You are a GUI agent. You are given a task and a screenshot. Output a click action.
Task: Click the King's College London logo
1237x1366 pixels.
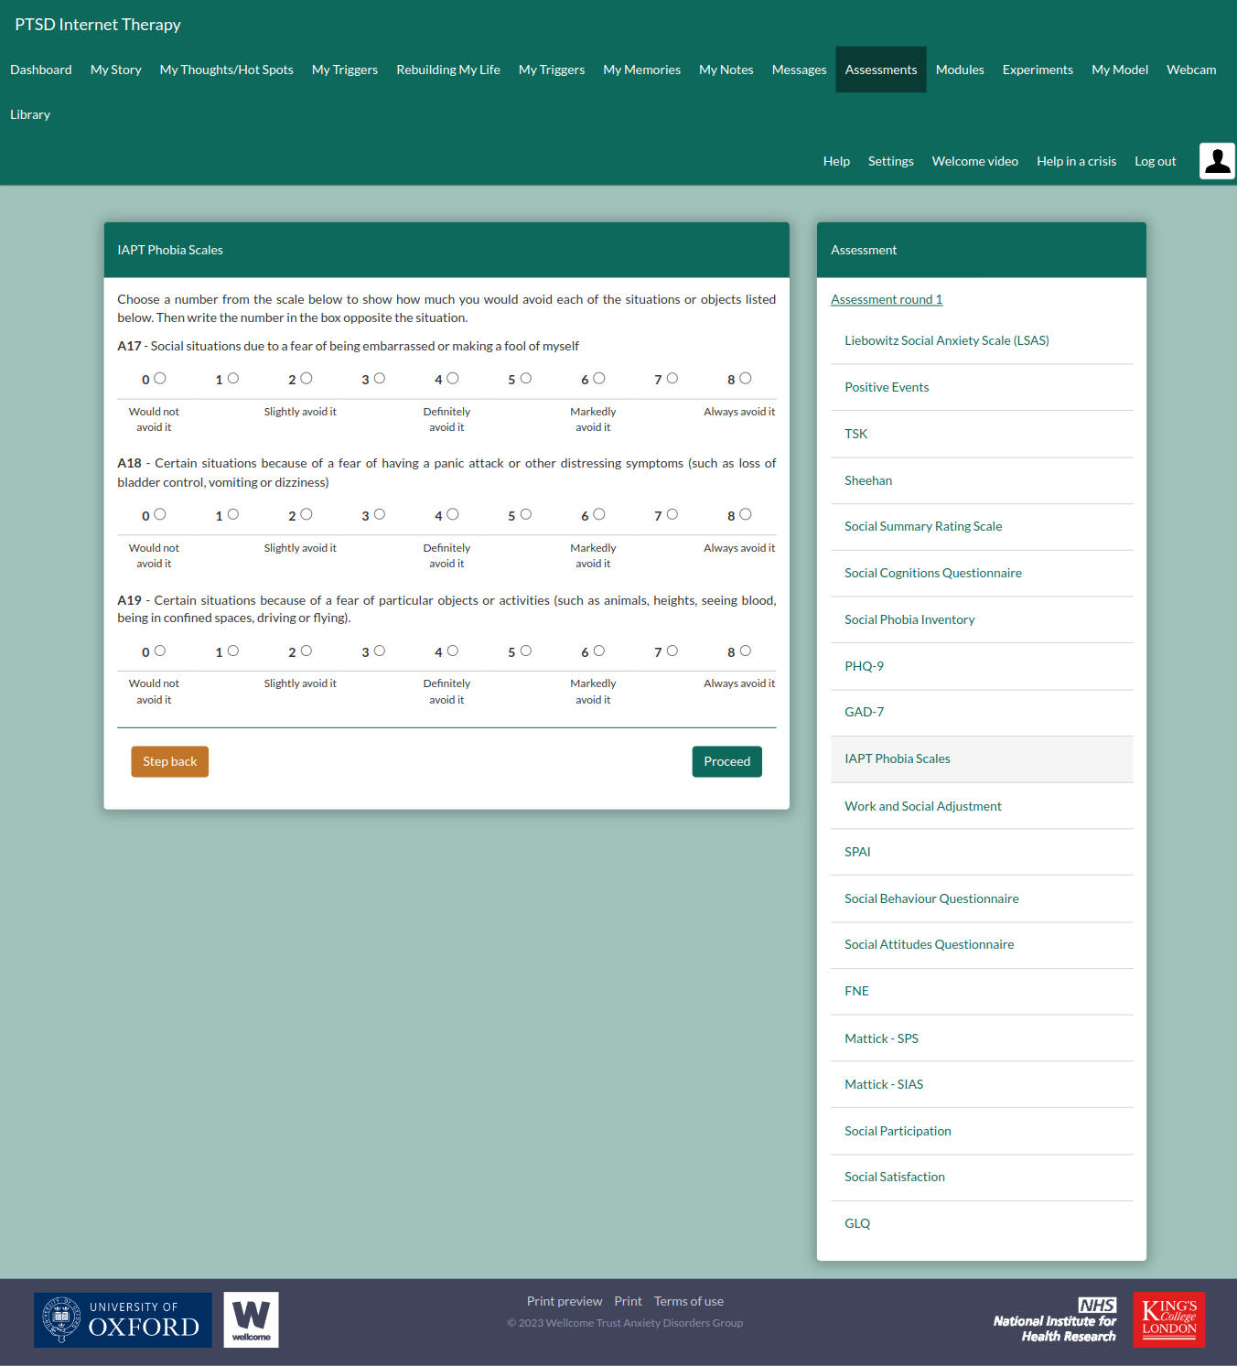(x=1168, y=1319)
